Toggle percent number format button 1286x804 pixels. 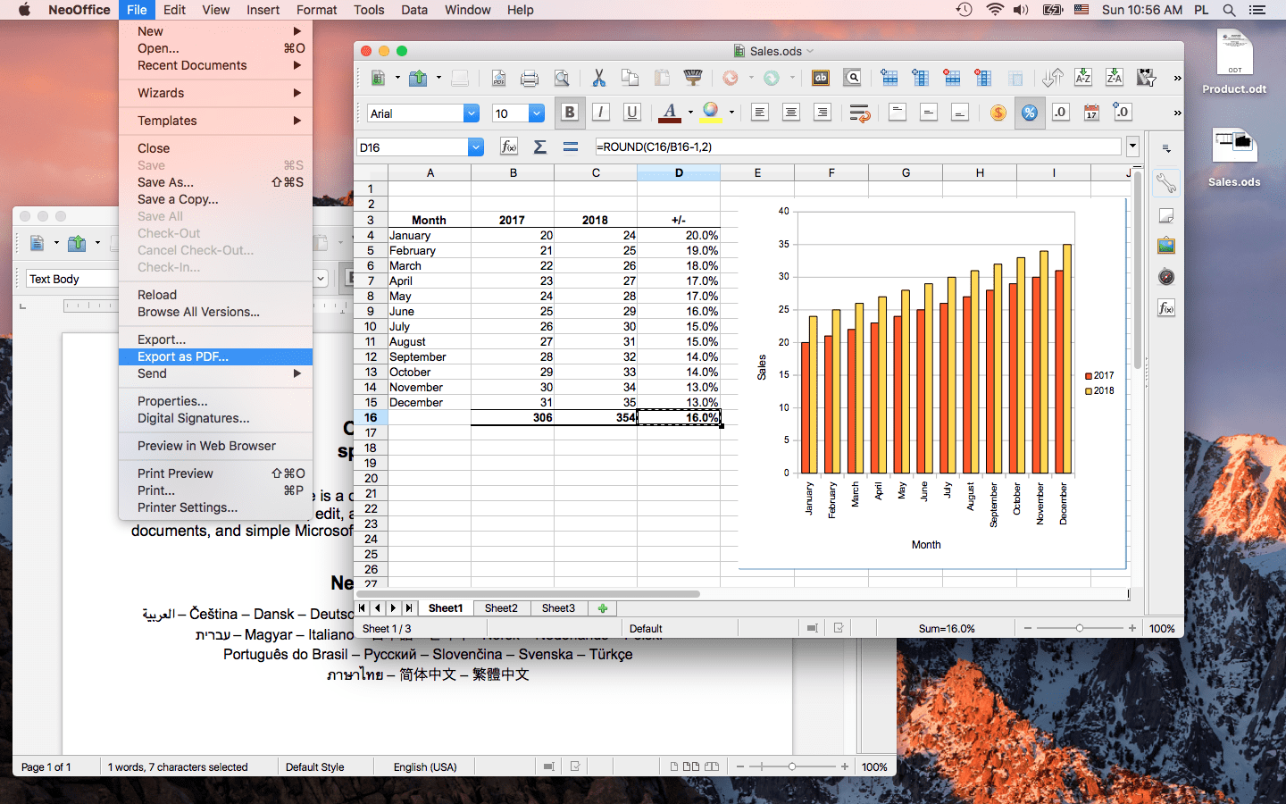(x=1030, y=113)
